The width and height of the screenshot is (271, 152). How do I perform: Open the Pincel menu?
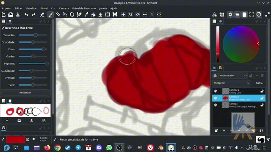44,8
